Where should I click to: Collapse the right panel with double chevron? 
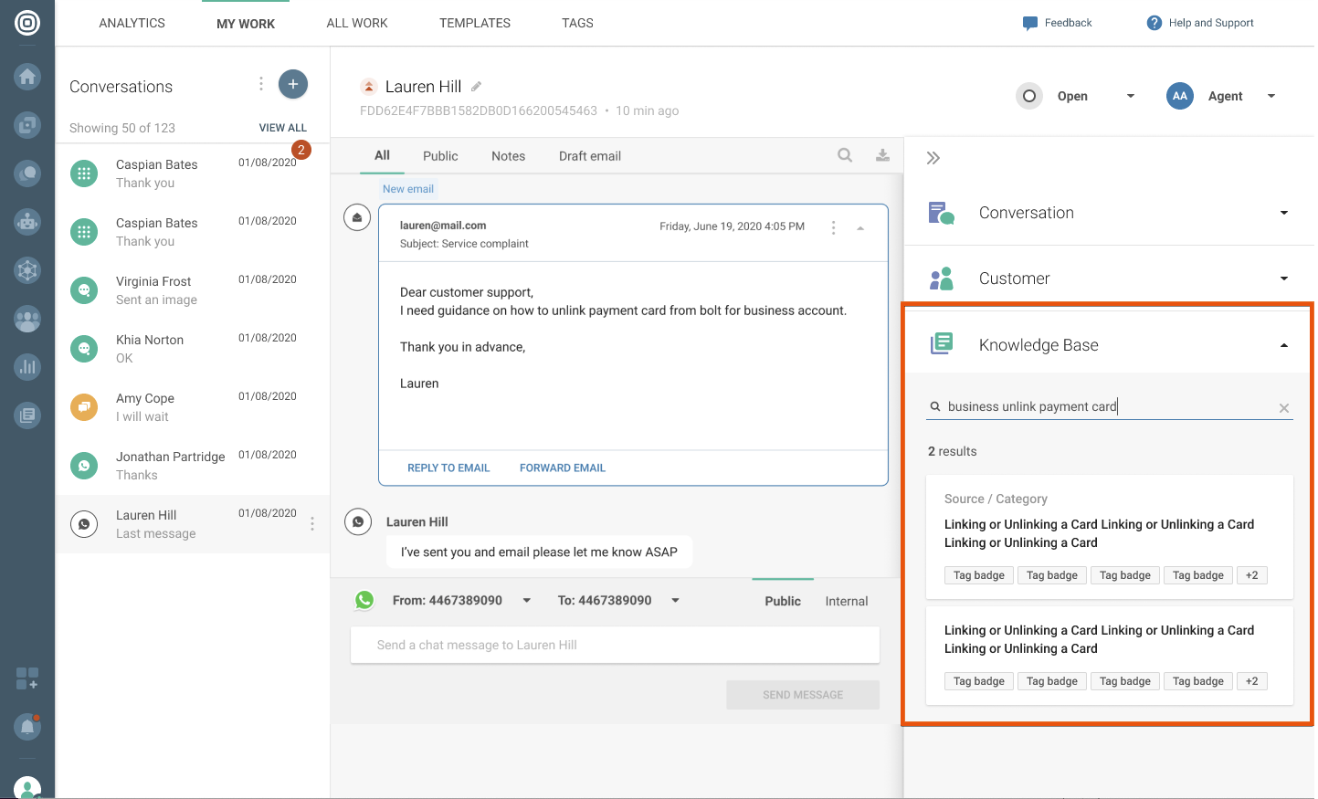coord(933,158)
